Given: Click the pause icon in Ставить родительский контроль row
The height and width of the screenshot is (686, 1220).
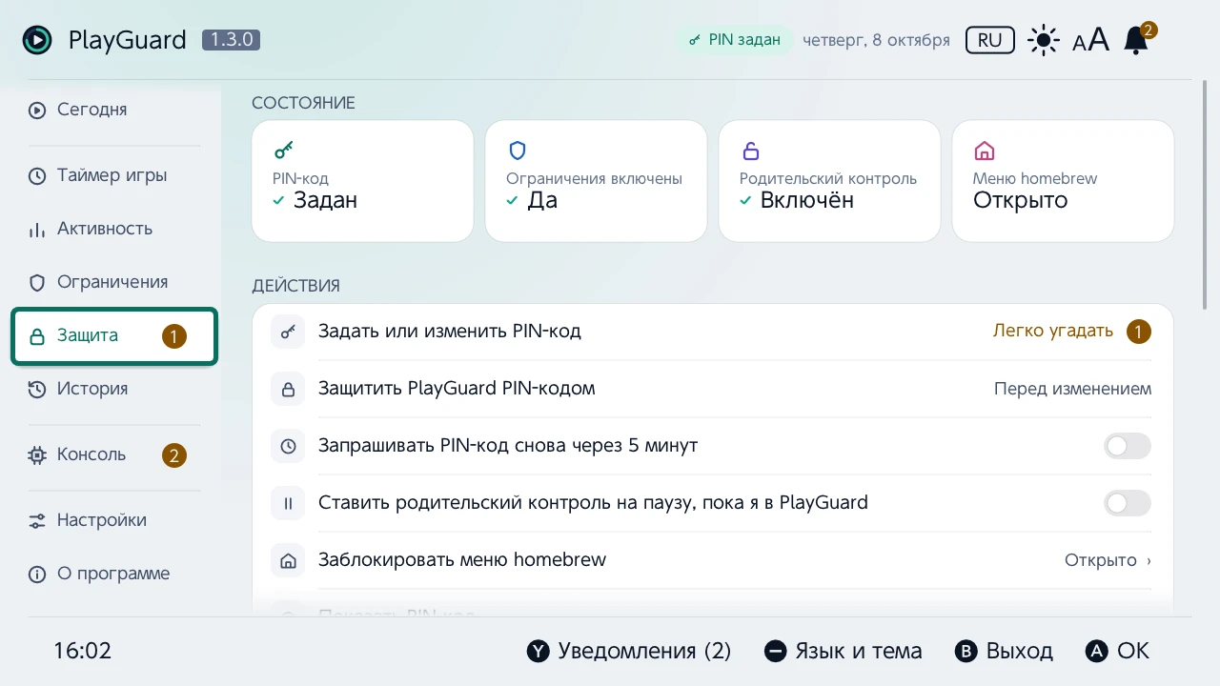Looking at the screenshot, I should (x=288, y=503).
